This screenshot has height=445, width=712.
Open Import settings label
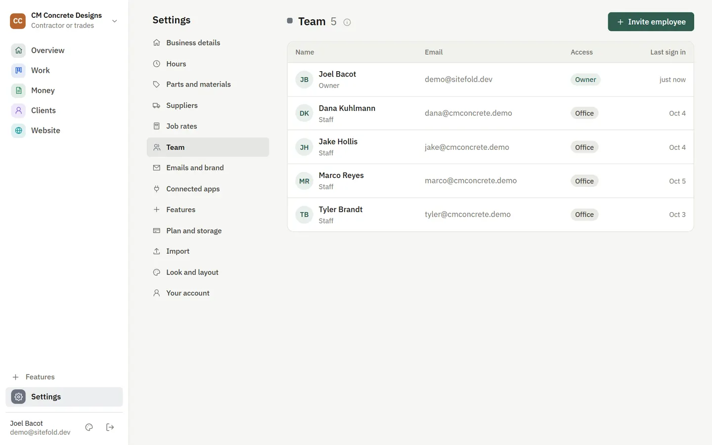tap(178, 251)
